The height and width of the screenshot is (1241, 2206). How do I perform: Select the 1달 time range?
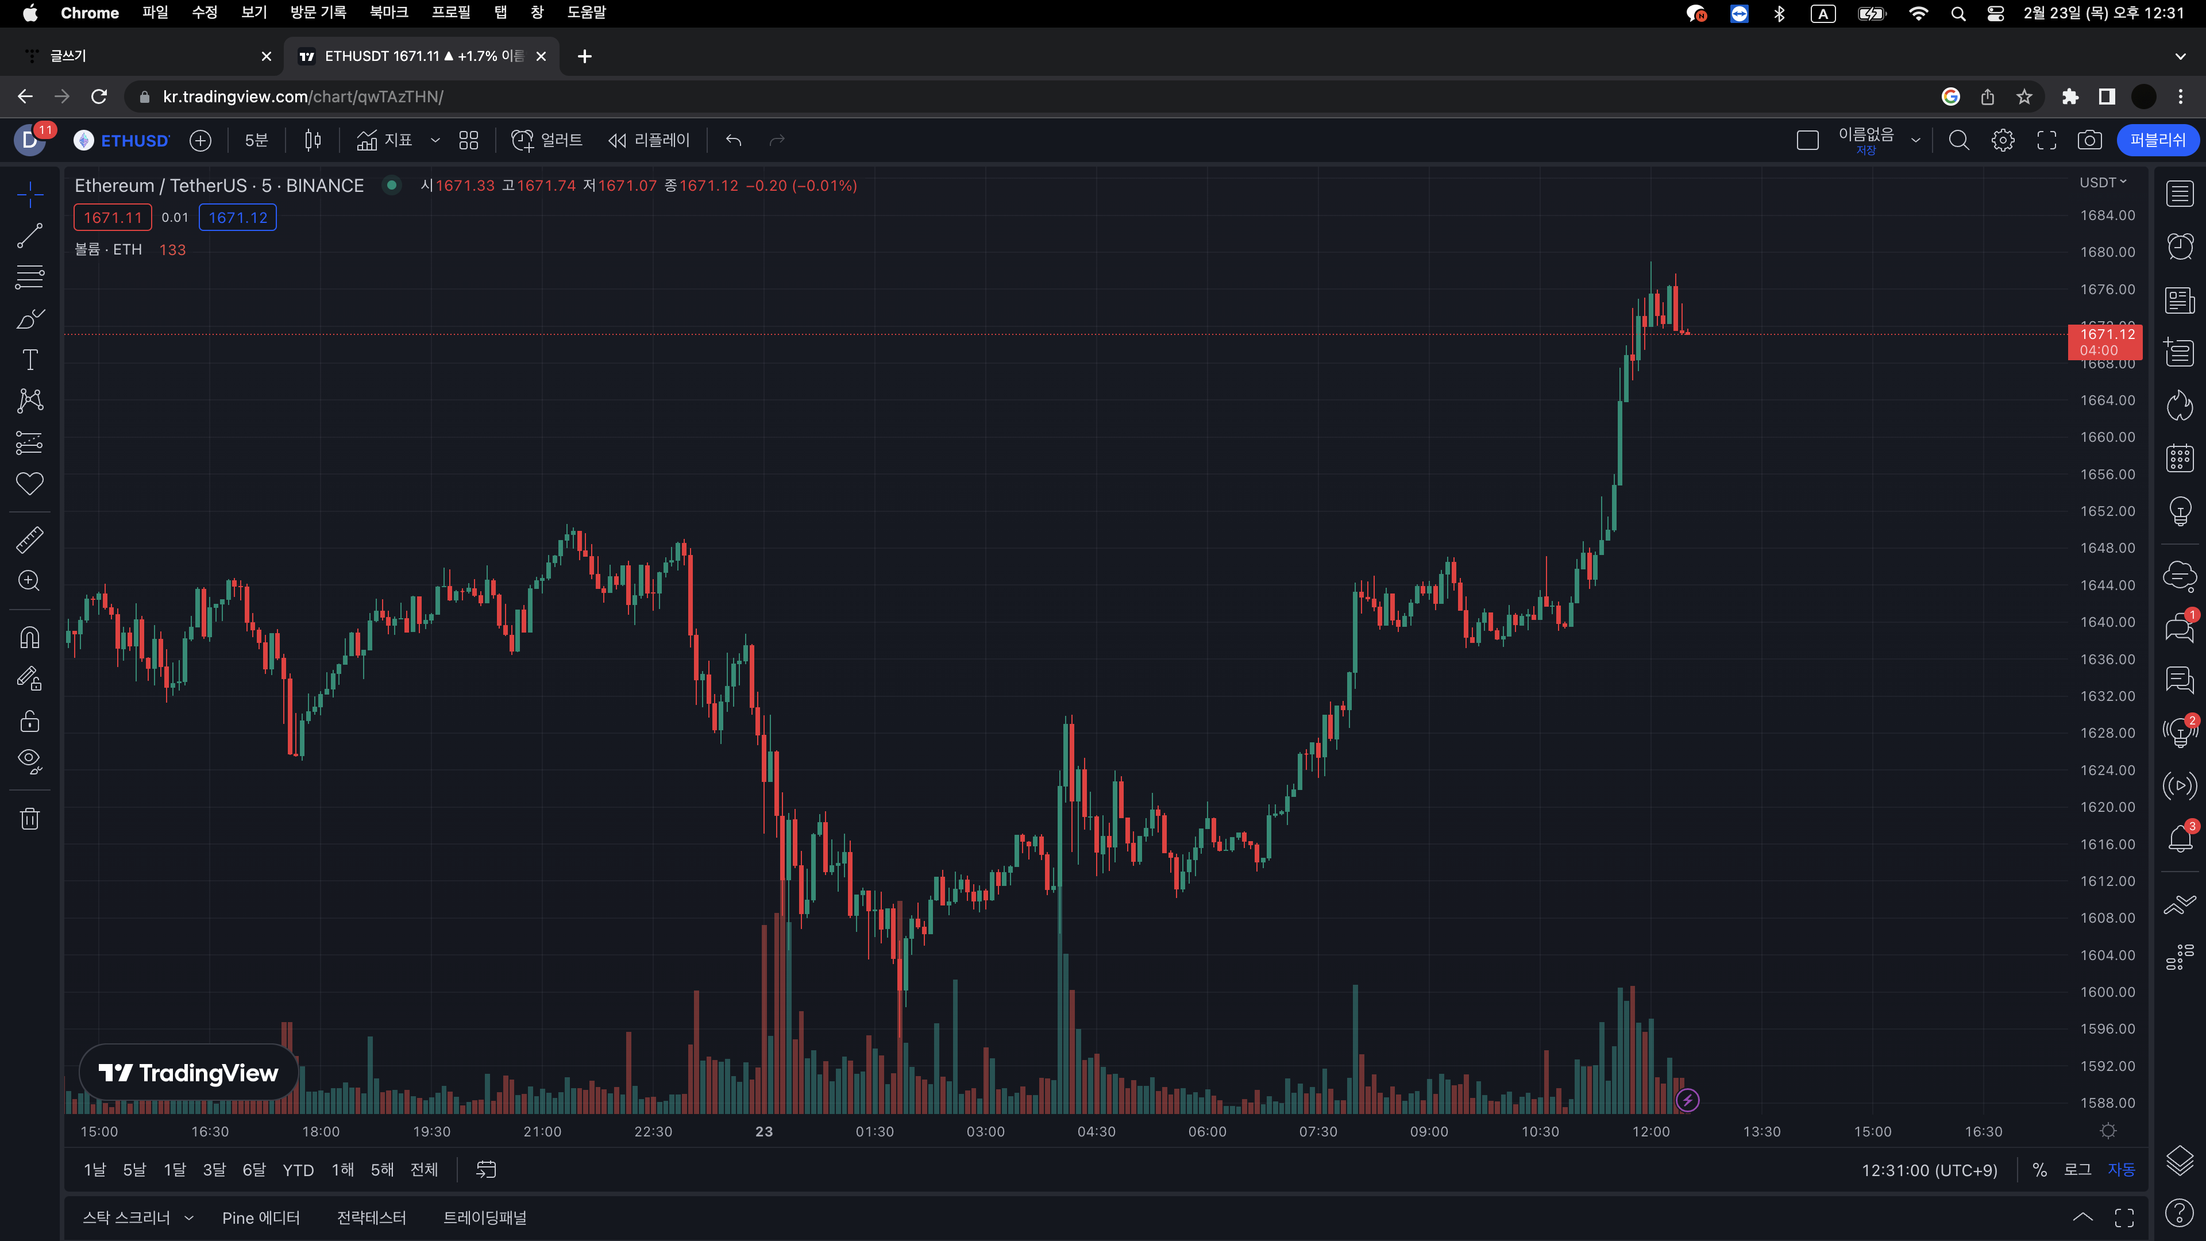click(x=175, y=1170)
